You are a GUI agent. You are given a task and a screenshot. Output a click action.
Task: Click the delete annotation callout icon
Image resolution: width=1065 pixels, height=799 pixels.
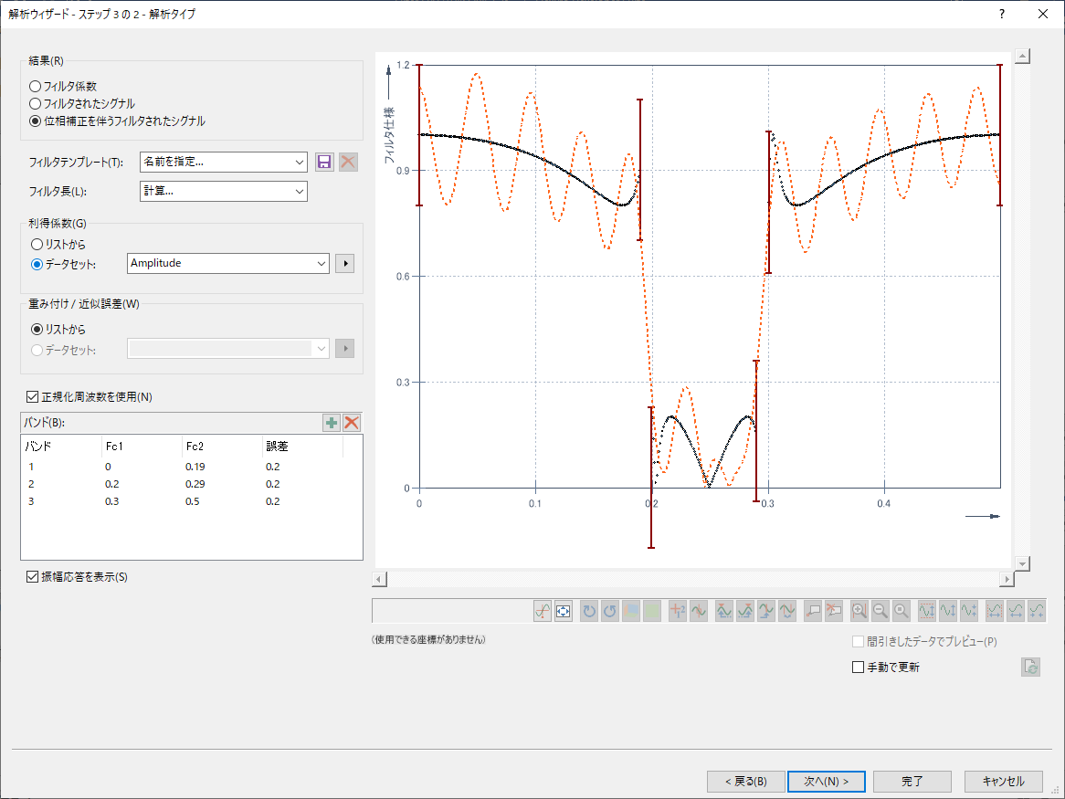tap(833, 611)
